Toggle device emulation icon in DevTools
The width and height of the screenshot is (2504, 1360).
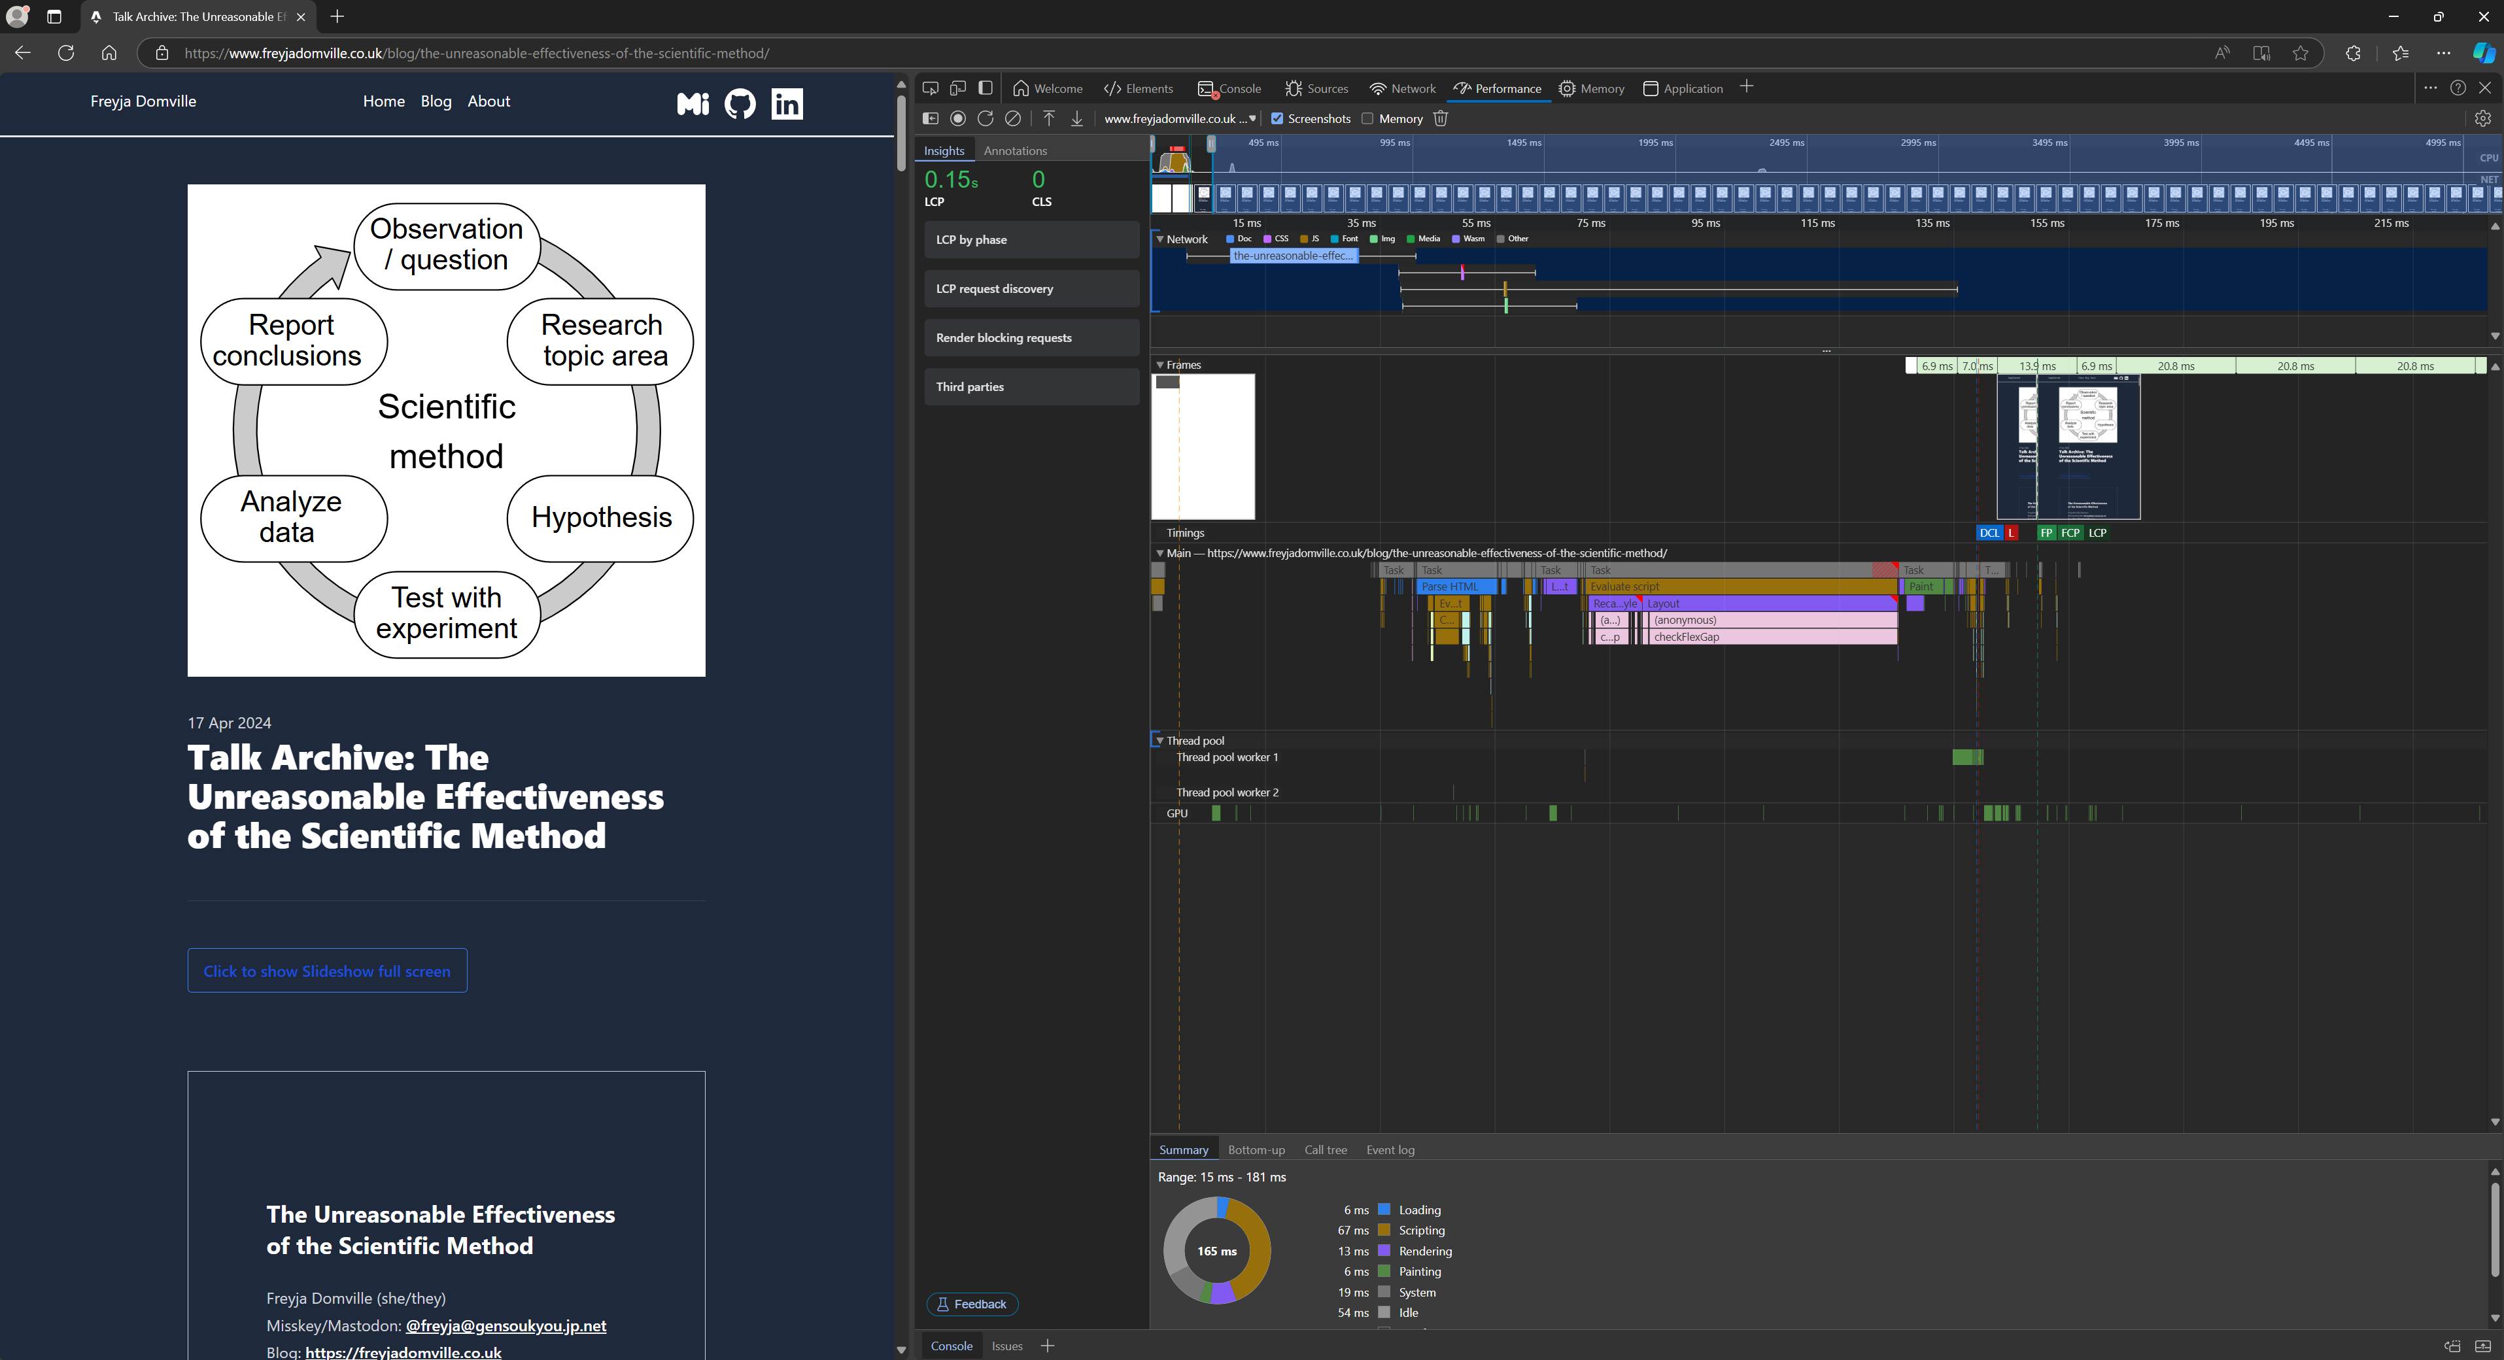[x=957, y=88]
